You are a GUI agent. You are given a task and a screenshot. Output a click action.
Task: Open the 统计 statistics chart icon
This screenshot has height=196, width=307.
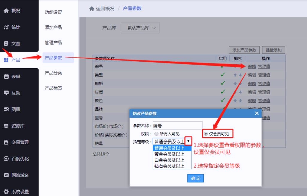(6, 28)
